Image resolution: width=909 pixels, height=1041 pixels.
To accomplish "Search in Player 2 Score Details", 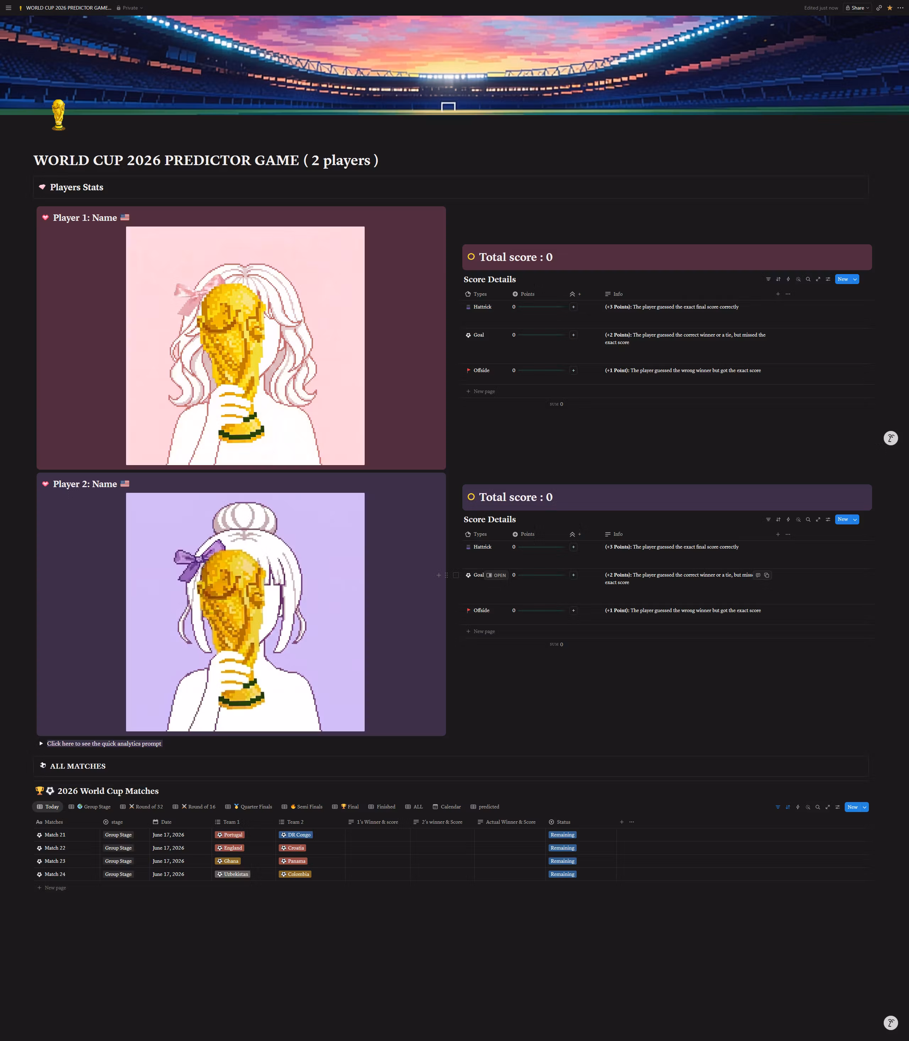I will [808, 519].
